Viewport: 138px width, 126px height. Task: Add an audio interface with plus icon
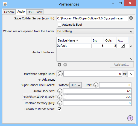click(59, 65)
